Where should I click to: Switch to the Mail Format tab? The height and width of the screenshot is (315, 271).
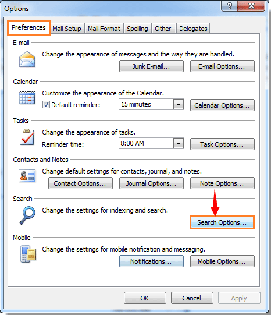point(104,29)
